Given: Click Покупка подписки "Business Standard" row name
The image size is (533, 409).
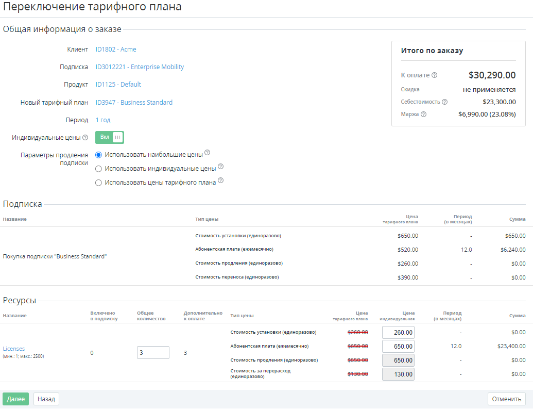Looking at the screenshot, I should tap(55, 256).
